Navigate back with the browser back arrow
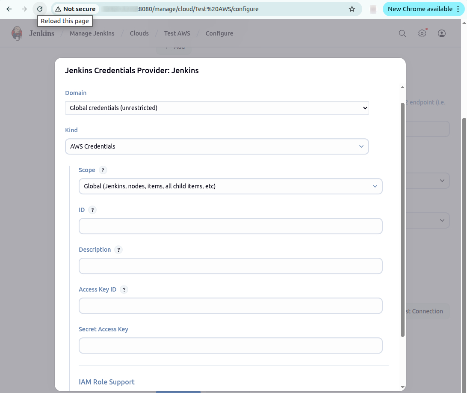Image resolution: width=467 pixels, height=393 pixels. point(9,9)
